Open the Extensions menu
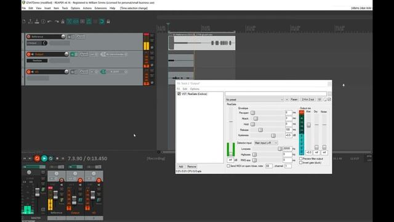 pos(100,8)
